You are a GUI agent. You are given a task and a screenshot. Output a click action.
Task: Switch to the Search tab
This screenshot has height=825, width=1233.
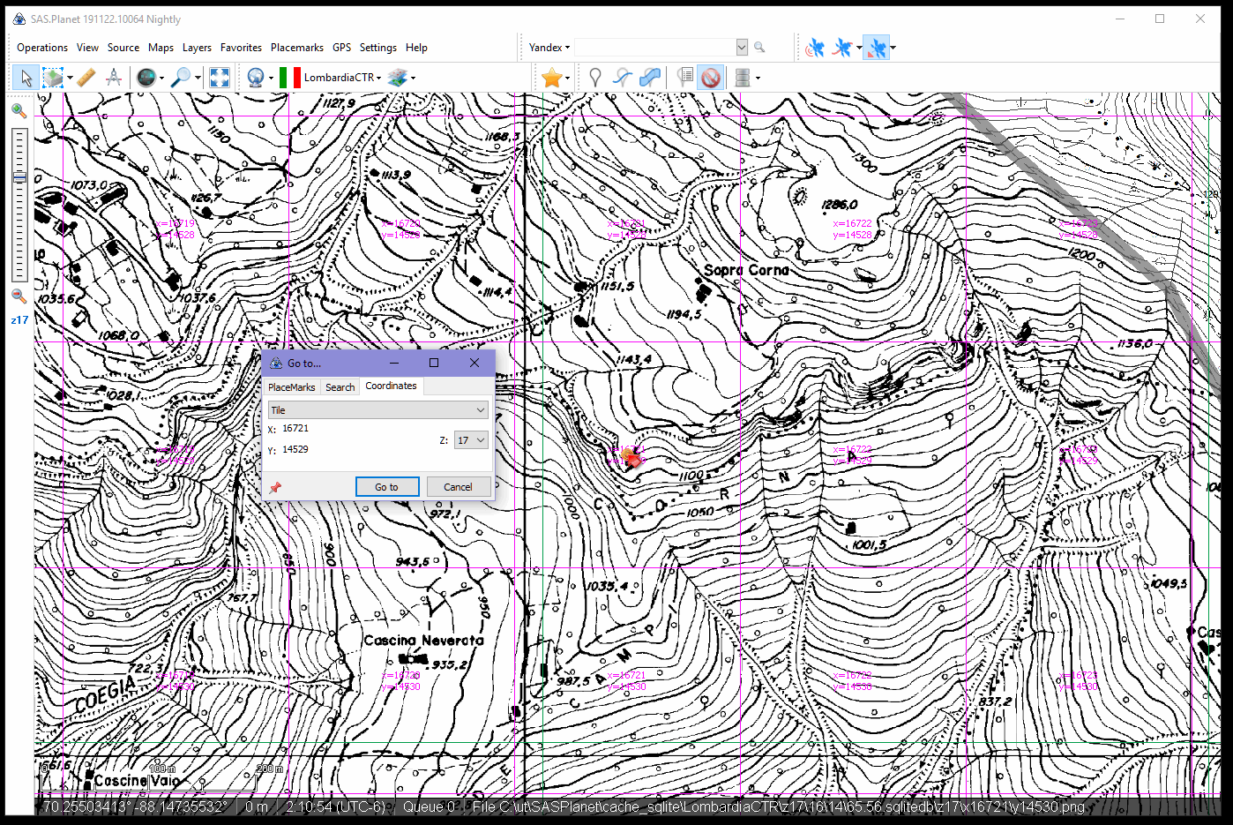coord(340,387)
